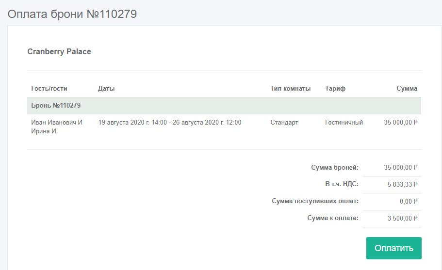
Task: Click the Тип комнаты column header
Action: tap(290, 89)
